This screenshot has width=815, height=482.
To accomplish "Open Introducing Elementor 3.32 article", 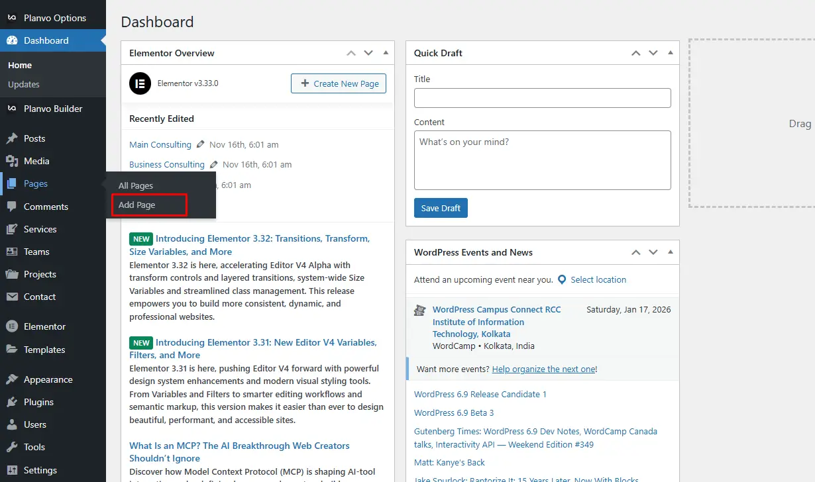I will click(250, 245).
